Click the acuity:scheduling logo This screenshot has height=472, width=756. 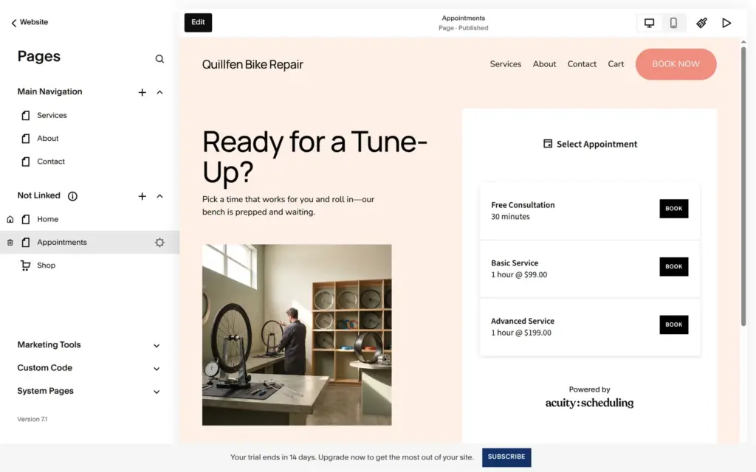click(589, 403)
